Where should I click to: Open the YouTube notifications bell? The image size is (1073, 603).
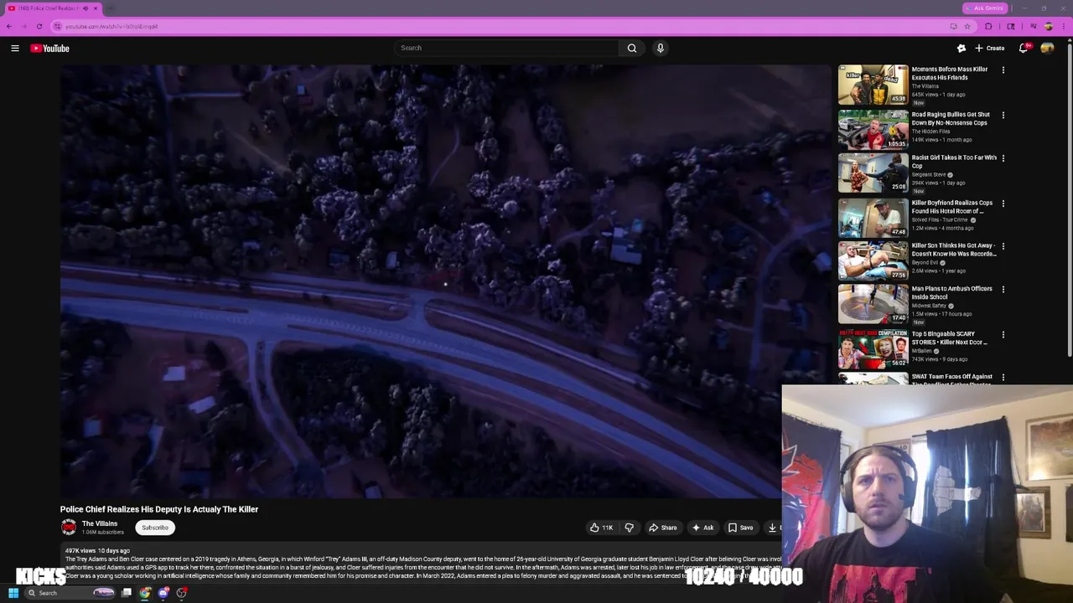[x=1024, y=49]
